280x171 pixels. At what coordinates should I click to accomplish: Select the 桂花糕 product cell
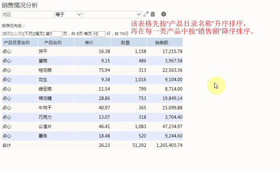45,70
